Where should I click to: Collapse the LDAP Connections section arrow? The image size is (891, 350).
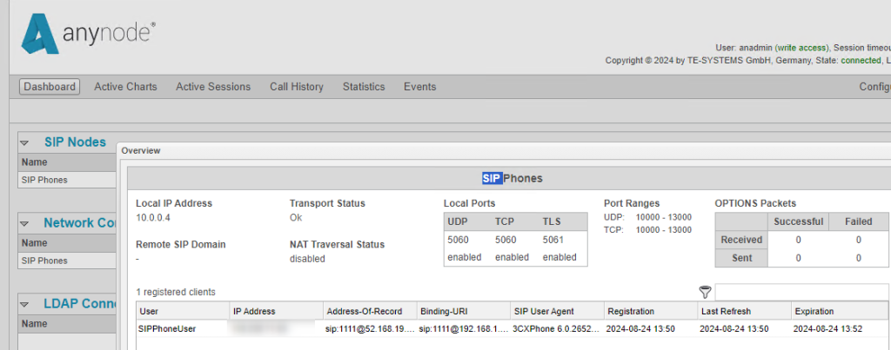(26, 304)
